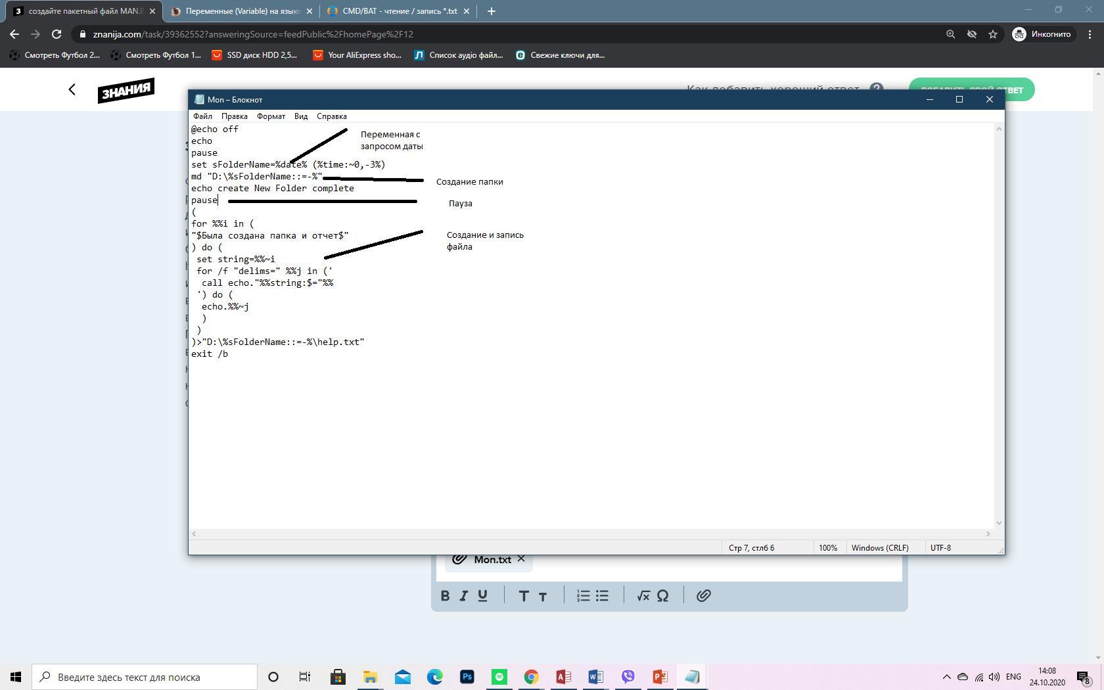Open the Справка menu in Notepad
Viewport: 1104px width, 690px height.
(x=332, y=116)
